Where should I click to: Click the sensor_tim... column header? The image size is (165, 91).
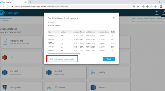coord(104,32)
